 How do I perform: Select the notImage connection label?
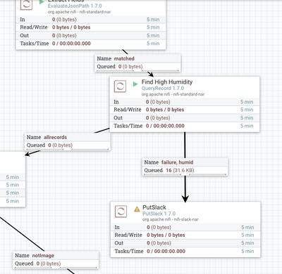[x=56, y=259]
